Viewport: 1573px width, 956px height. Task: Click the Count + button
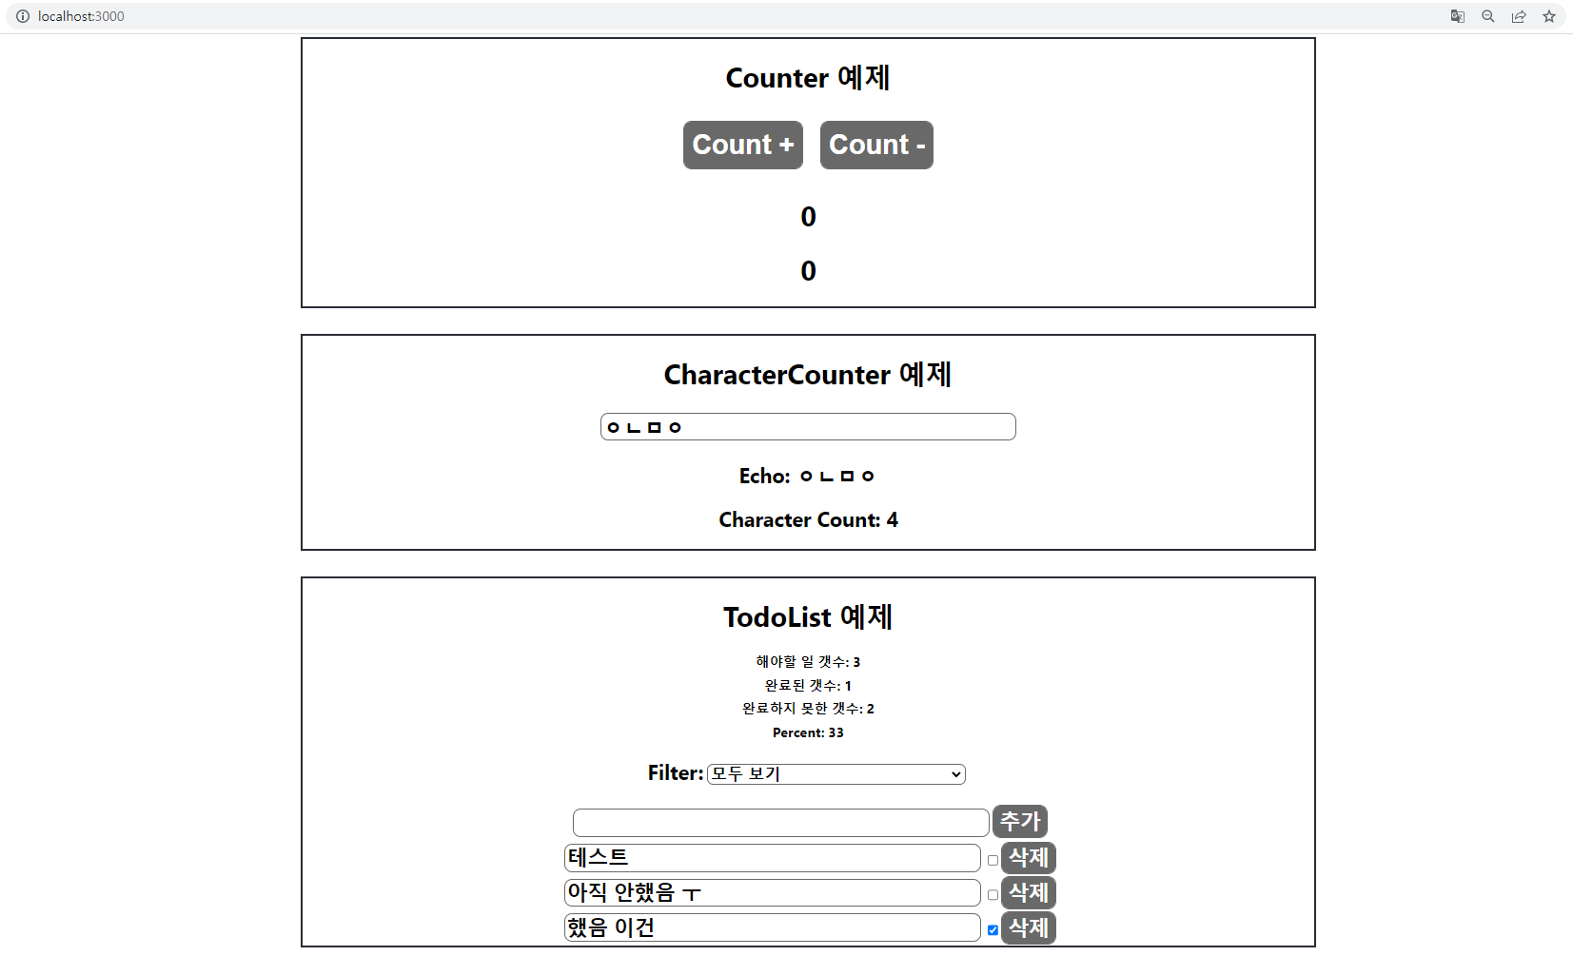[742, 145]
